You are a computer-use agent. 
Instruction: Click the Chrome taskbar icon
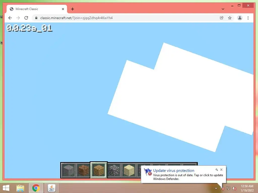pos(36,188)
